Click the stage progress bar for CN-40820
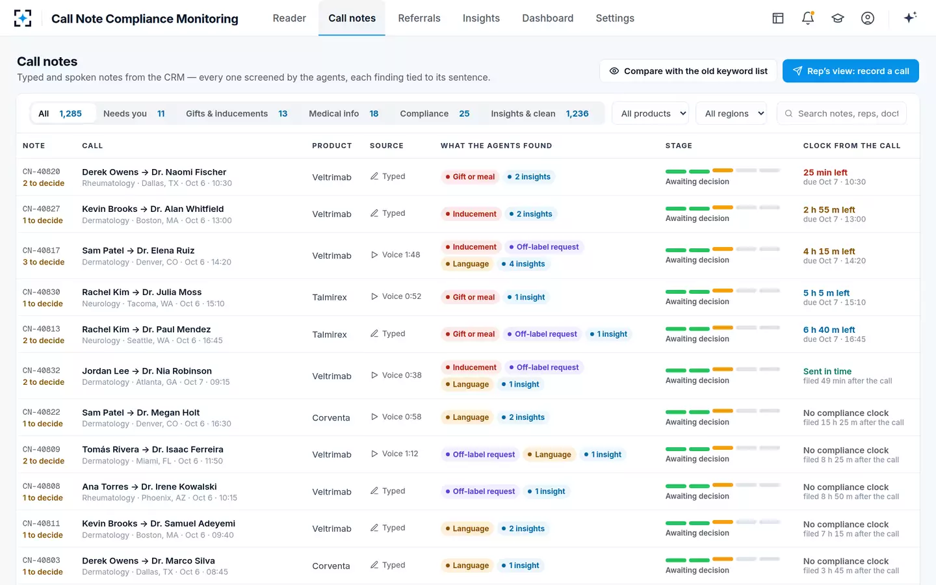Screen dimensions: 936x585 click(x=723, y=171)
